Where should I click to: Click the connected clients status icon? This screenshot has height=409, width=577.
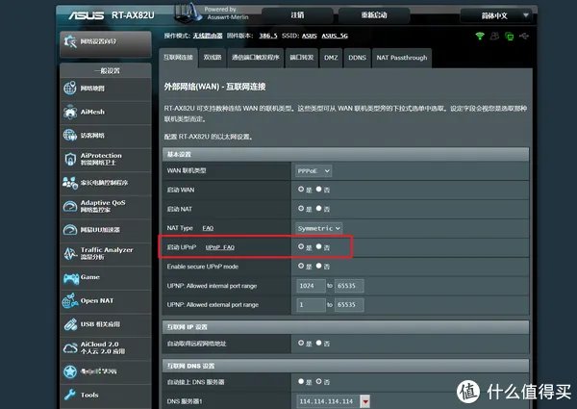pos(494,36)
